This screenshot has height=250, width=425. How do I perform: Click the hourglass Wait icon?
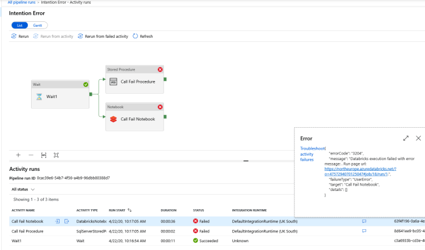[39, 97]
